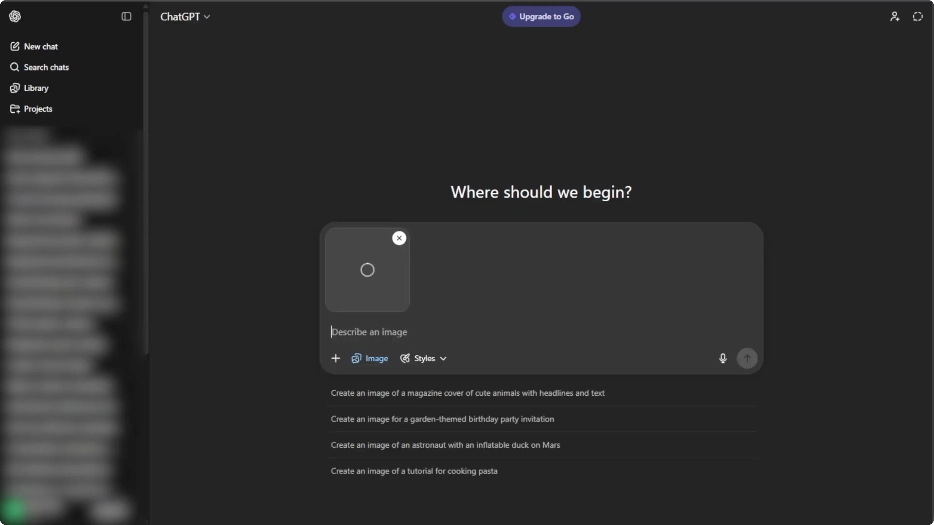Select the astronaut with inflatable duck suggestion
Screen dimensions: 934x525
(542, 445)
